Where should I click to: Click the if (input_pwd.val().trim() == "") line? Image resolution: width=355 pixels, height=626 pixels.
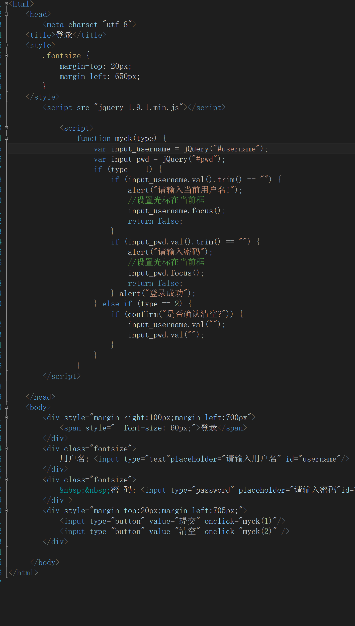(x=185, y=242)
